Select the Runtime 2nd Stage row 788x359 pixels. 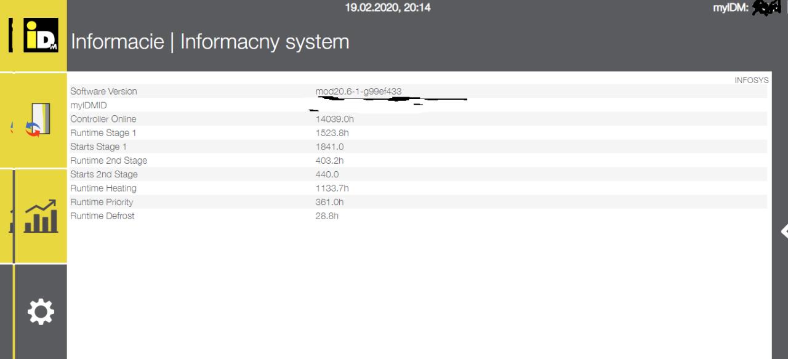click(x=419, y=161)
